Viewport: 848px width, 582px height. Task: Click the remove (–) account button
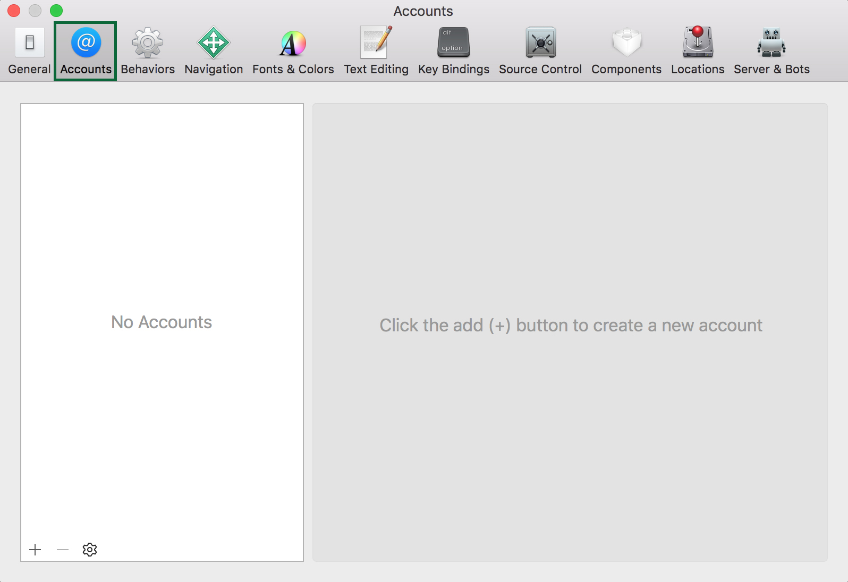click(63, 550)
